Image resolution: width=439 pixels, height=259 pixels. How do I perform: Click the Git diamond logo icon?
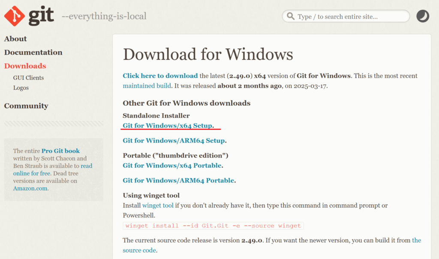point(15,16)
